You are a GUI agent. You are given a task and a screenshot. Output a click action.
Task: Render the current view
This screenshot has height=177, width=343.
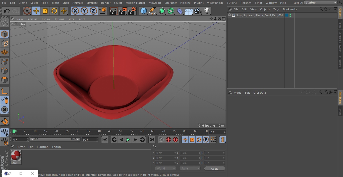click(x=114, y=11)
